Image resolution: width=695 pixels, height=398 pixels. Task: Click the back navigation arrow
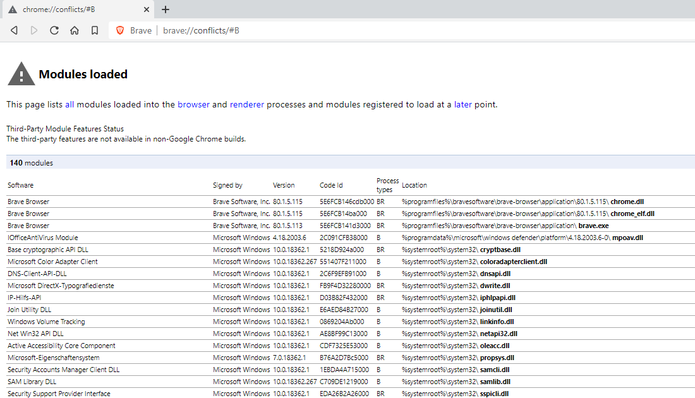point(14,30)
